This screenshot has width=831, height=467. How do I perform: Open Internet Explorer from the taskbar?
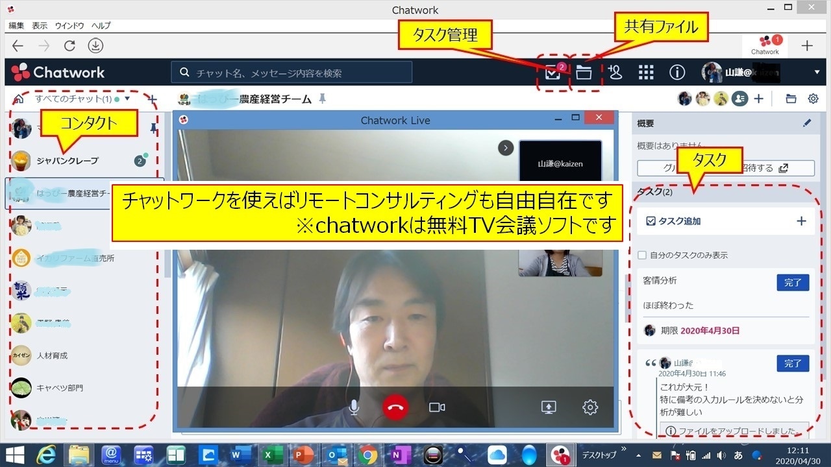45,455
